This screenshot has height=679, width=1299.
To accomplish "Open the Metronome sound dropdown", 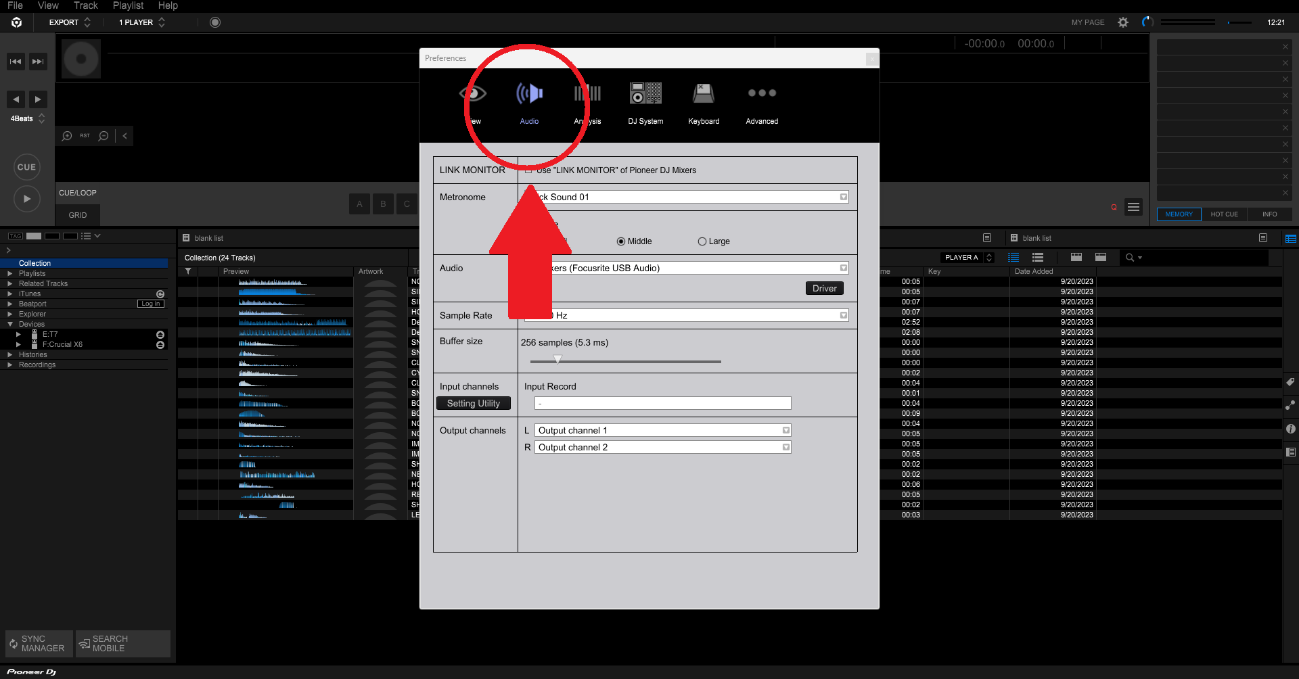I will [x=843, y=197].
